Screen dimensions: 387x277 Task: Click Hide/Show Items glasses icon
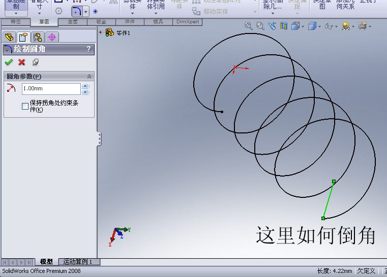(329, 26)
